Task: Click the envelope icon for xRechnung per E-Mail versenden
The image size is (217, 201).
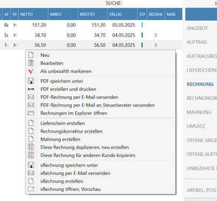Action: coord(31,173)
